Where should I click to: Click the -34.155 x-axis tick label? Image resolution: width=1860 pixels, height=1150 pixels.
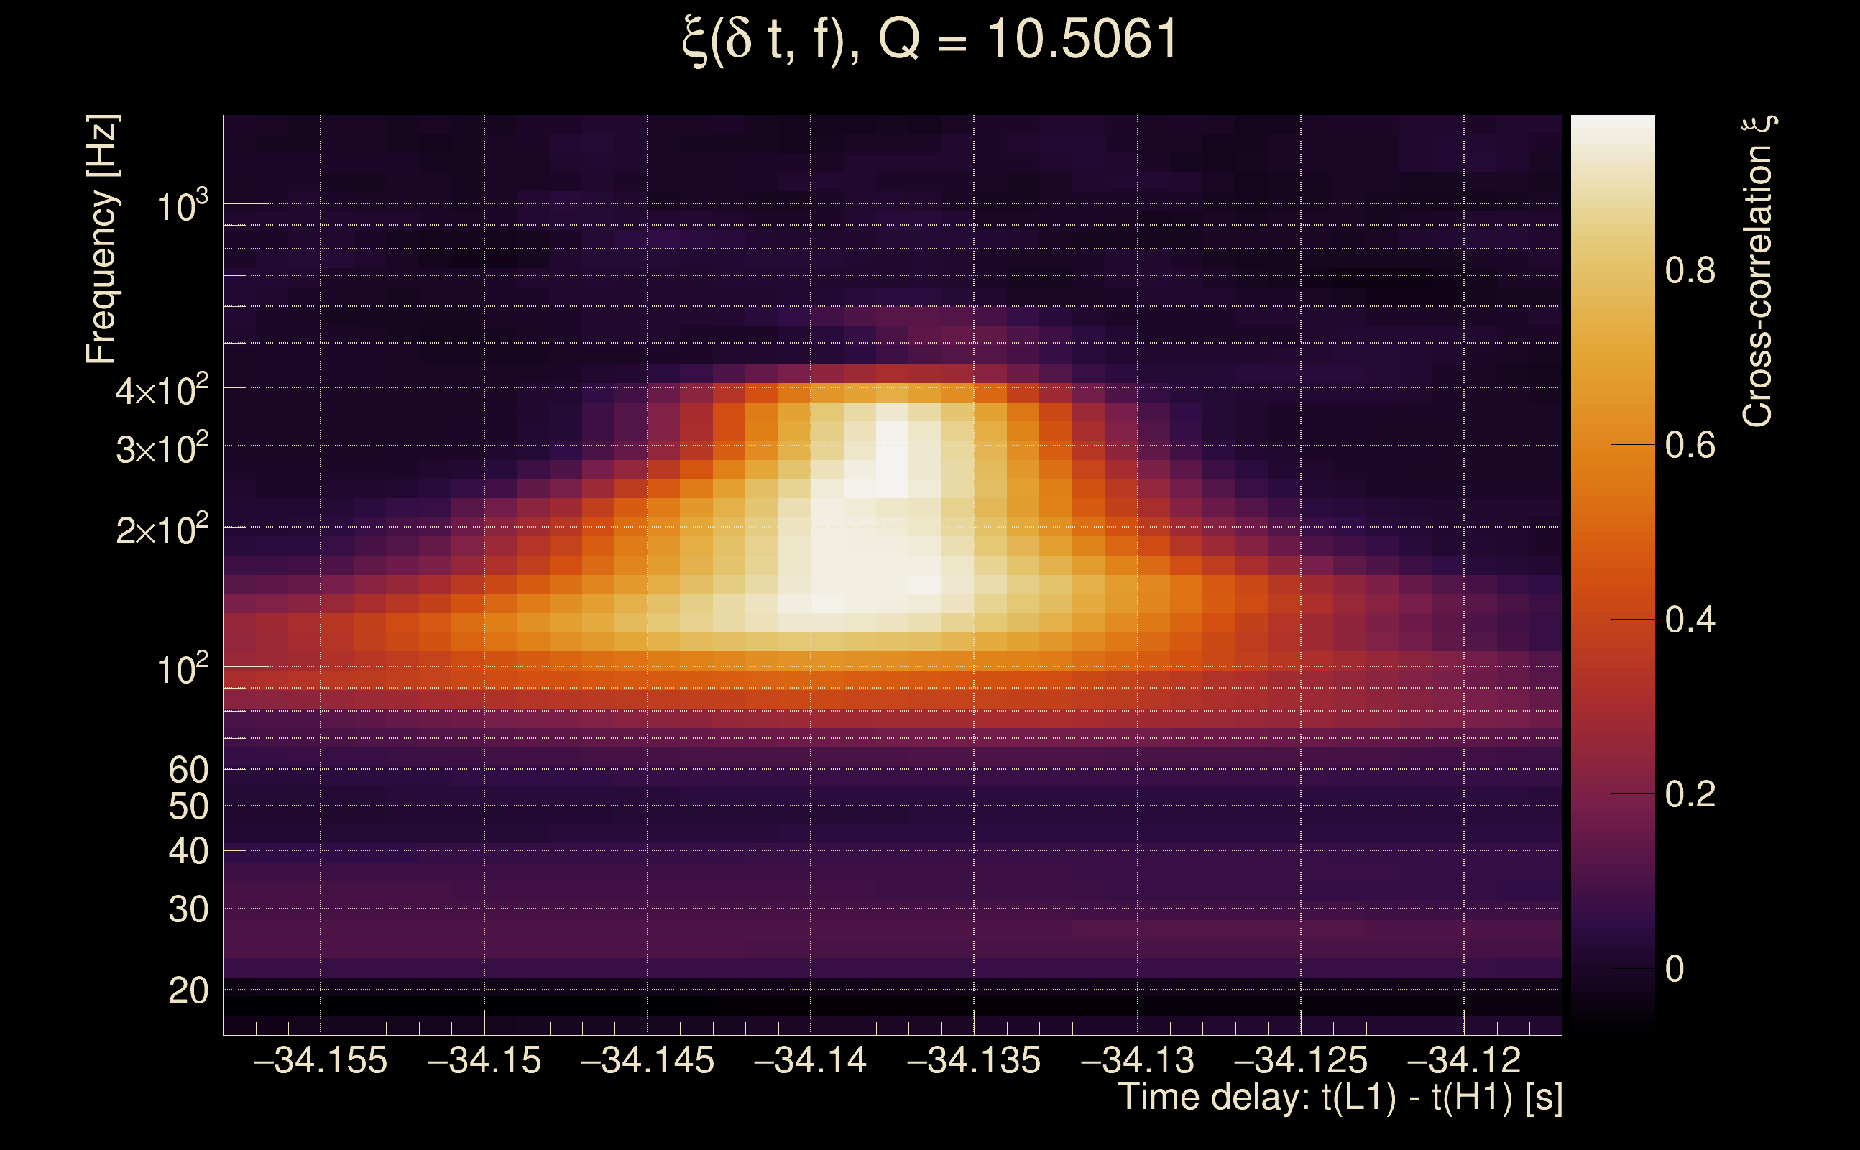[x=320, y=1061]
